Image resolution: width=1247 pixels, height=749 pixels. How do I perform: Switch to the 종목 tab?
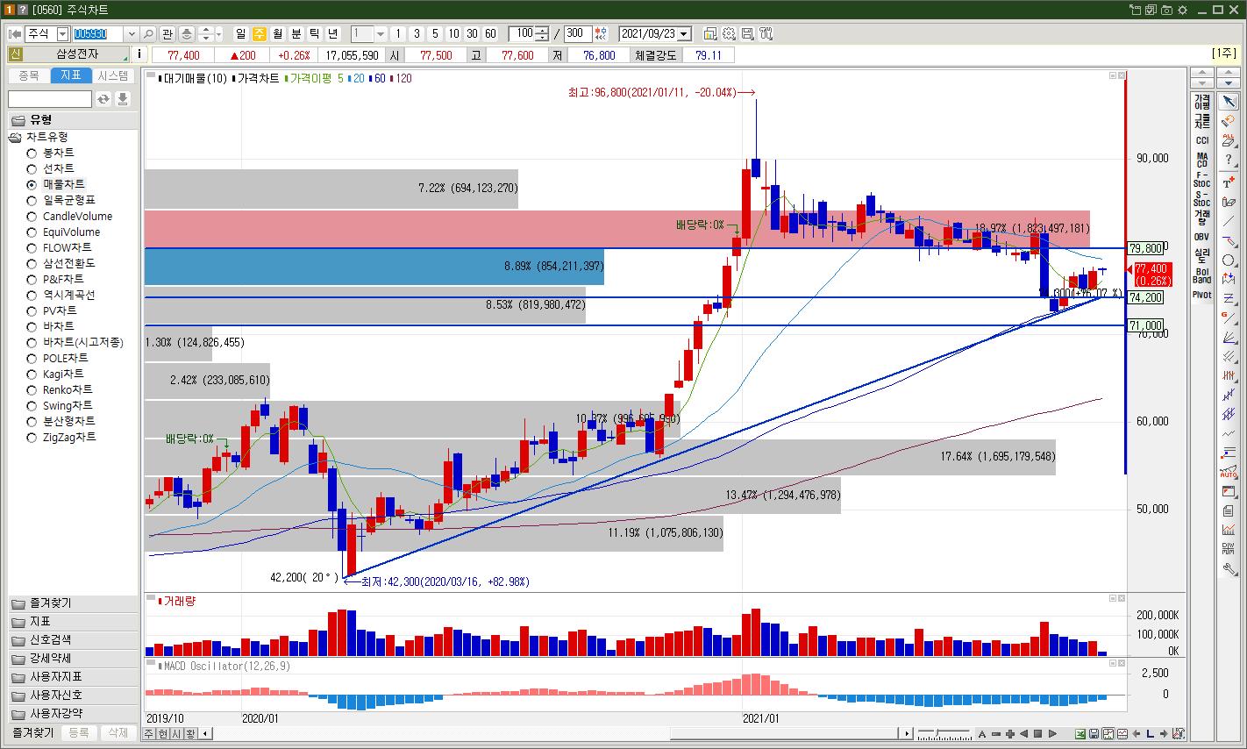point(29,76)
